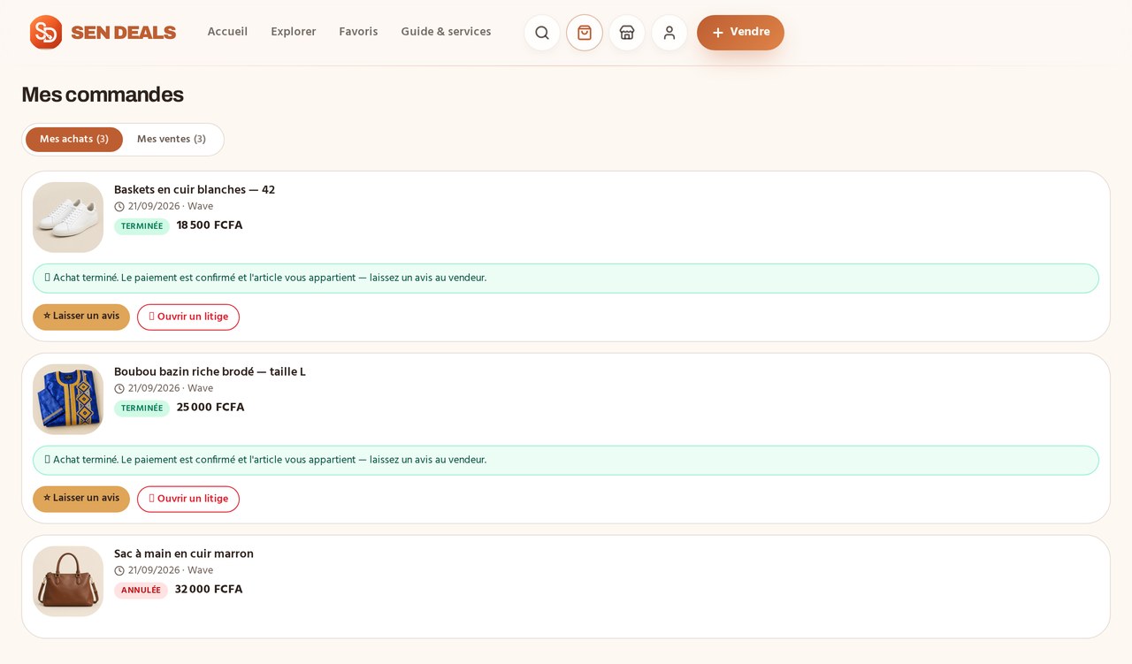Switch to the Mes ventes tab

click(172, 140)
